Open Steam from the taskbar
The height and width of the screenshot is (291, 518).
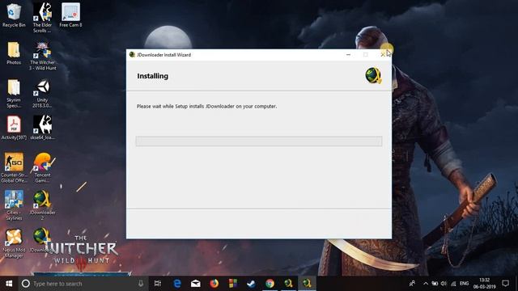click(x=252, y=284)
